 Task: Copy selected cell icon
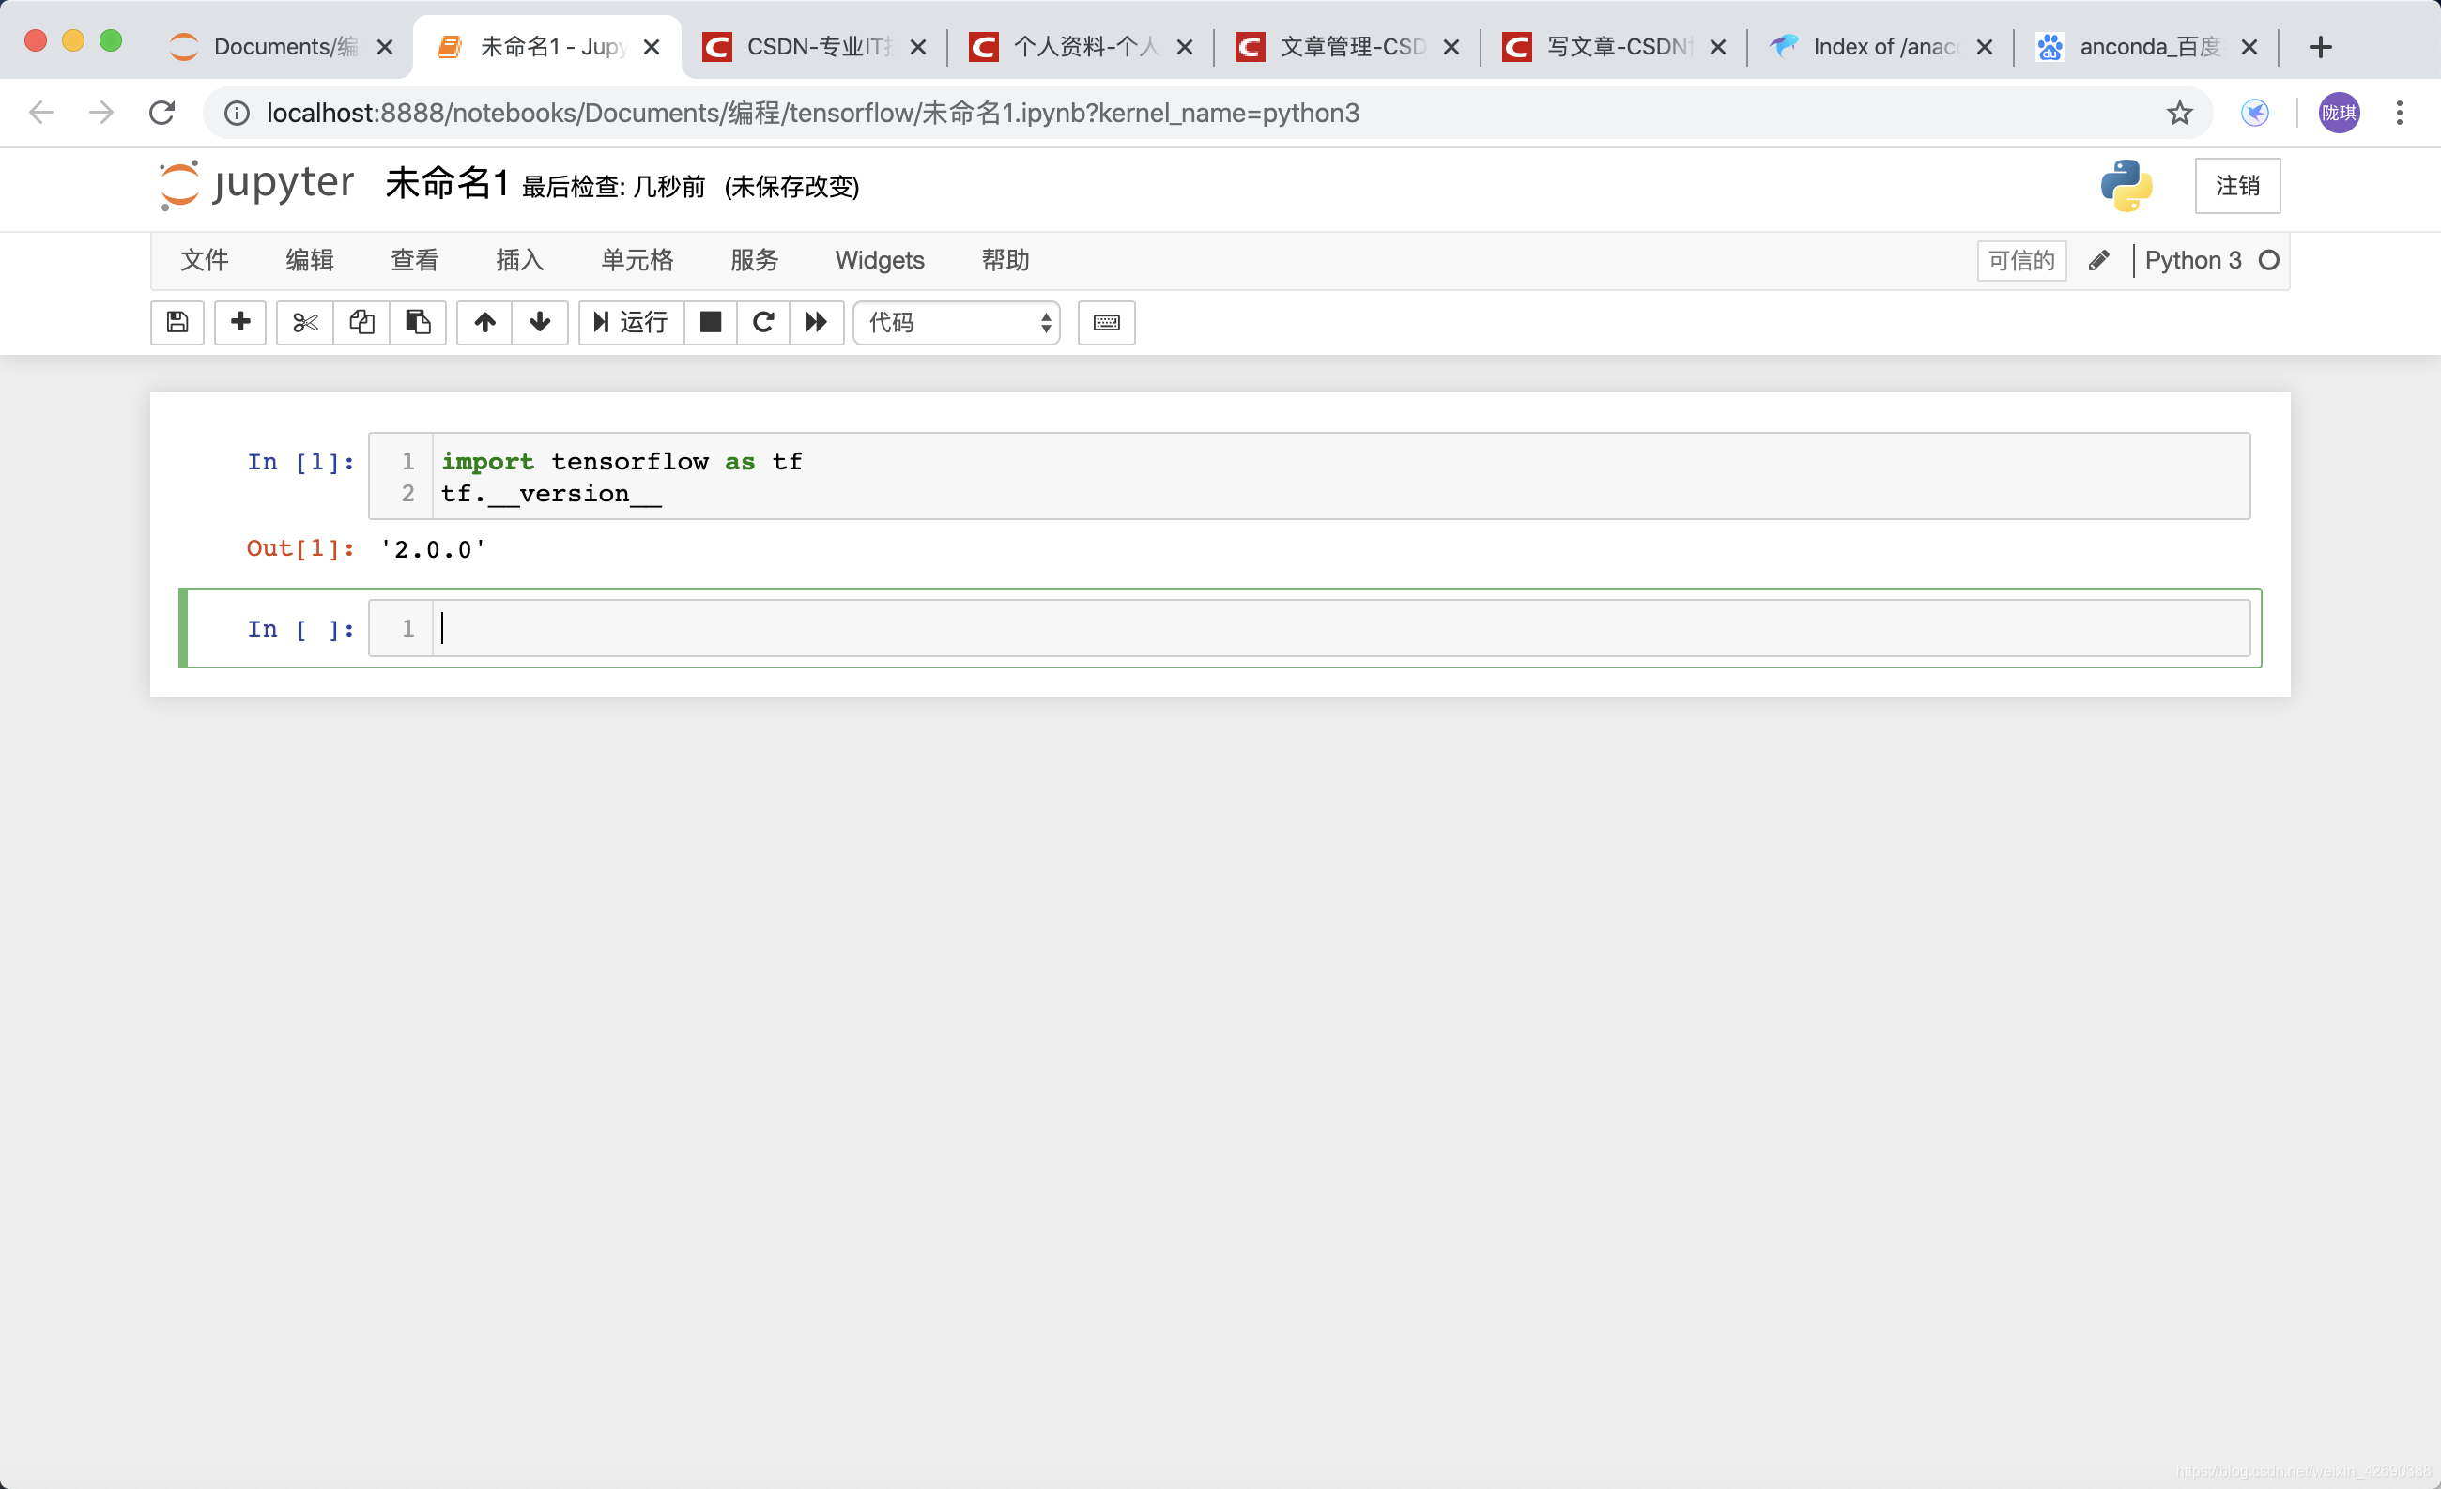(361, 322)
